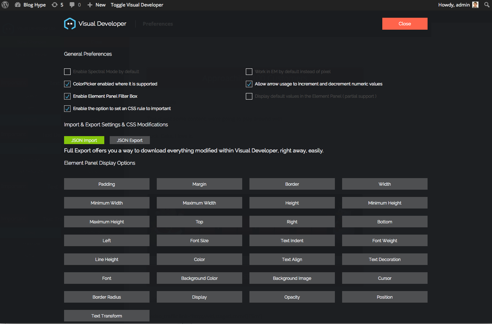
Task: Click the Visual Developer title text
Action: [102, 24]
